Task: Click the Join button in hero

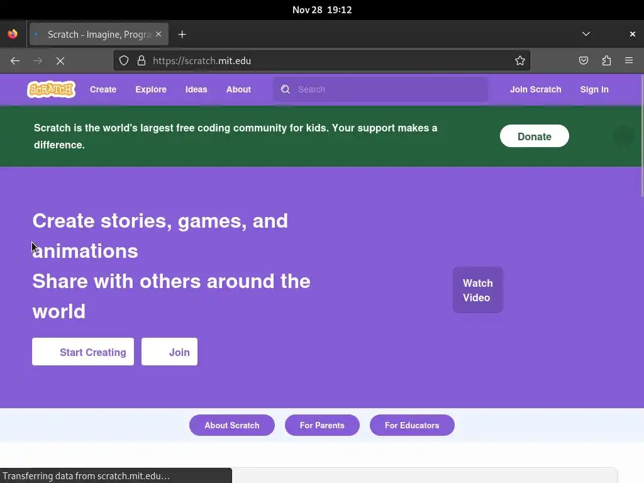Action: [169, 352]
